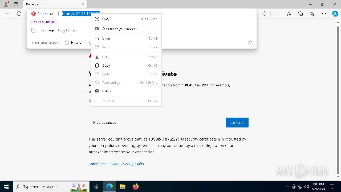The width and height of the screenshot is (341, 192).
Task: Click the address bar URL field
Action: pyautogui.click(x=81, y=14)
